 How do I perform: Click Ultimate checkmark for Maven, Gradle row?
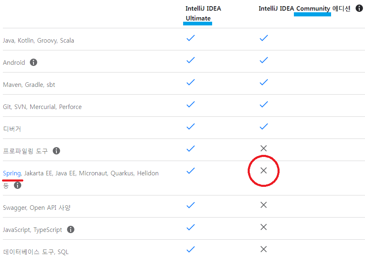point(190,82)
